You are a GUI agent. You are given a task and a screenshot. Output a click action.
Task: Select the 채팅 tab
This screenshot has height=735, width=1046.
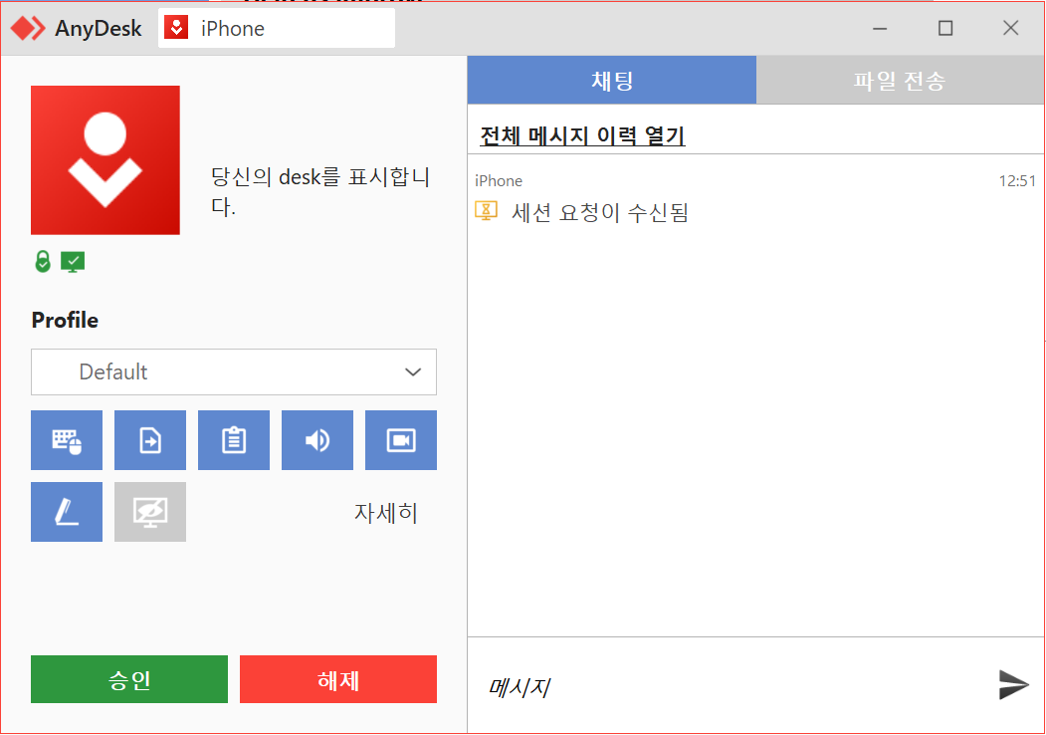tap(611, 79)
